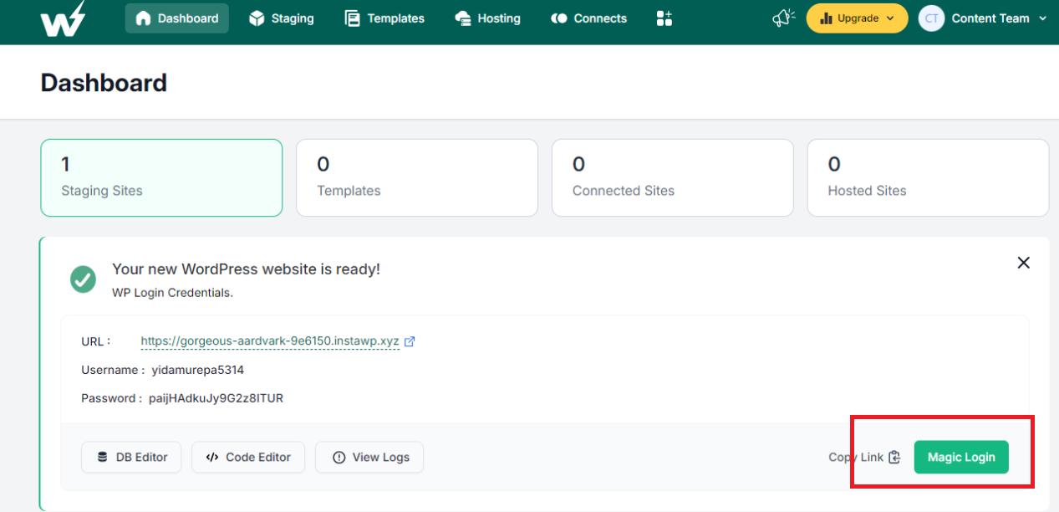Click the InstaWP logo
Screen dimensions: 1059x512
tap(63, 18)
